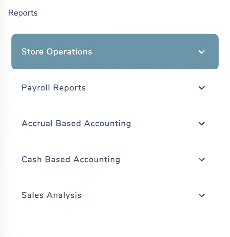230x237 pixels.
Task: Click the Reports heading at the top
Action: click(x=23, y=13)
